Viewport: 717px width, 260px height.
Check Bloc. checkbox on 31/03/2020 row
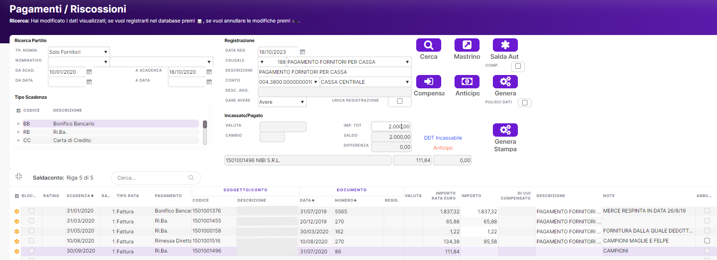click(31, 221)
